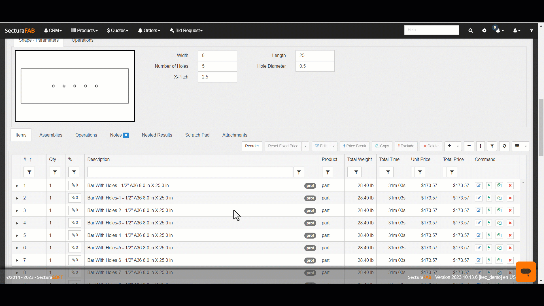
Task: Click the duplicate icon on row 3
Action: (x=500, y=210)
